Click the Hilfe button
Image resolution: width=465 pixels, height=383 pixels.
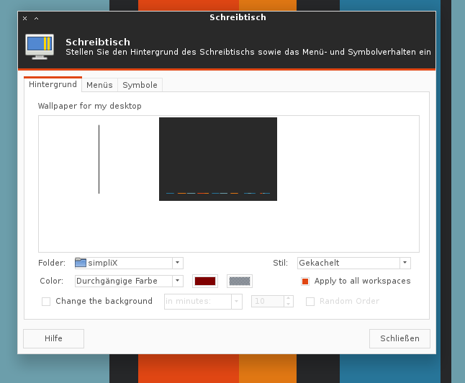[x=53, y=338]
